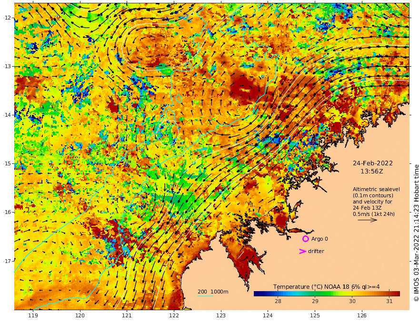Click the '200 1000m' depth contour label
419x324 pixels.
pyautogui.click(x=213, y=292)
